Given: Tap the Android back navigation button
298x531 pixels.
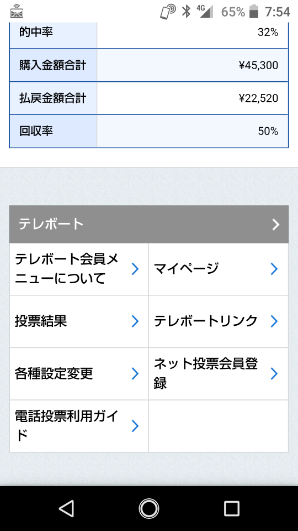Looking at the screenshot, I should [67, 508].
